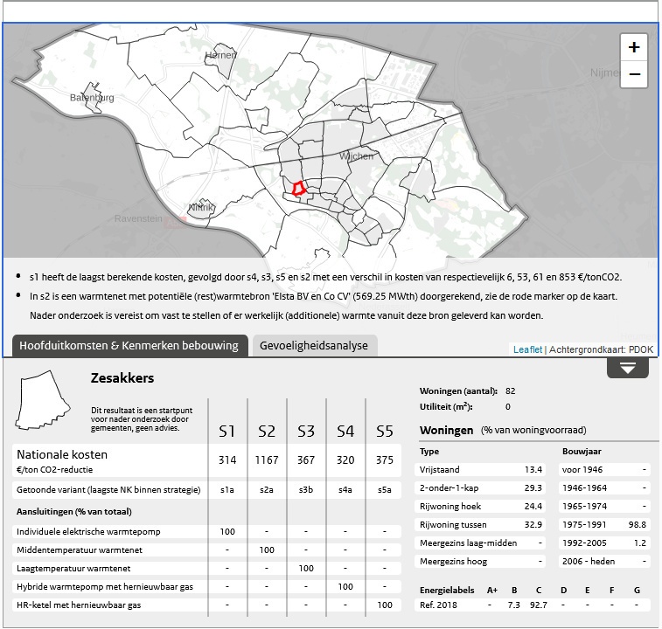Click the Meergezins laag-midden row
Viewport: 662px width, 629px height.
point(480,543)
